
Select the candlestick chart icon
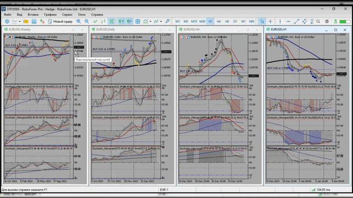tap(111, 21)
